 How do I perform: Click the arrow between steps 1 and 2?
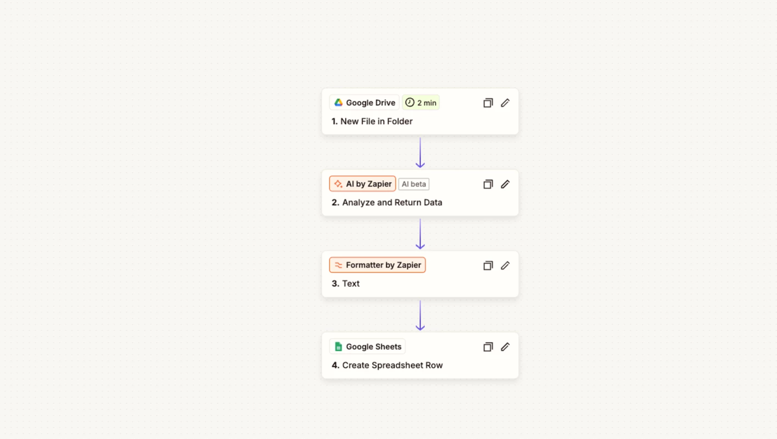[x=420, y=152]
